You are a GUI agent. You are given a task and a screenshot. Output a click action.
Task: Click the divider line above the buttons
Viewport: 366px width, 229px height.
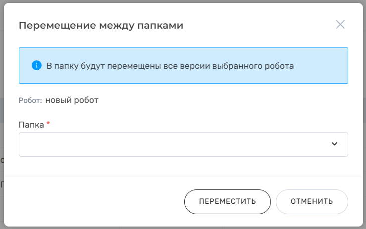point(183,177)
